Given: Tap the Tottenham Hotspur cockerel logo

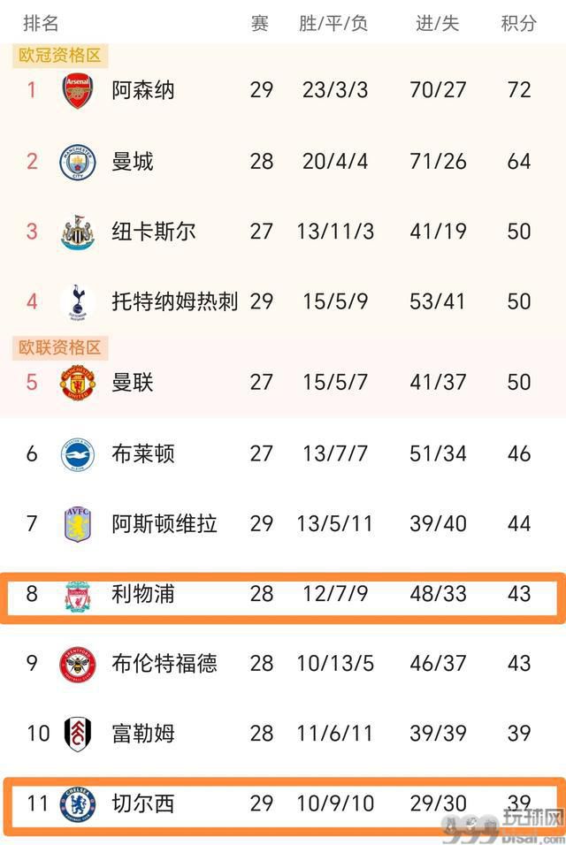Looking at the screenshot, I should coord(78,301).
